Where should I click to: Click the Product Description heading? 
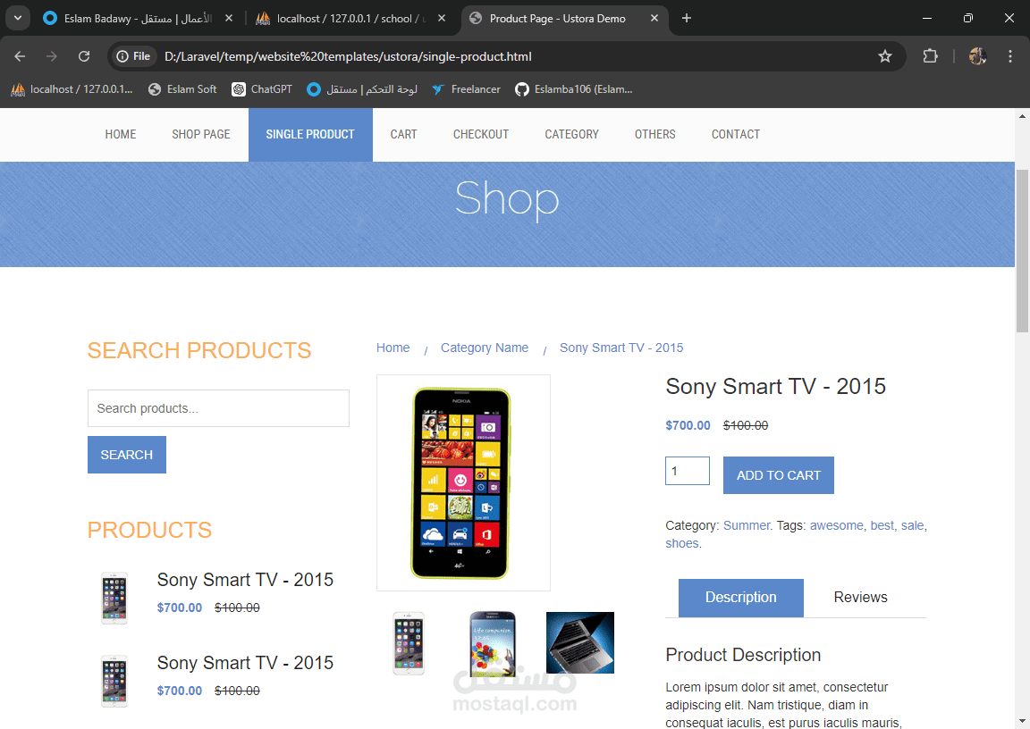(x=743, y=655)
